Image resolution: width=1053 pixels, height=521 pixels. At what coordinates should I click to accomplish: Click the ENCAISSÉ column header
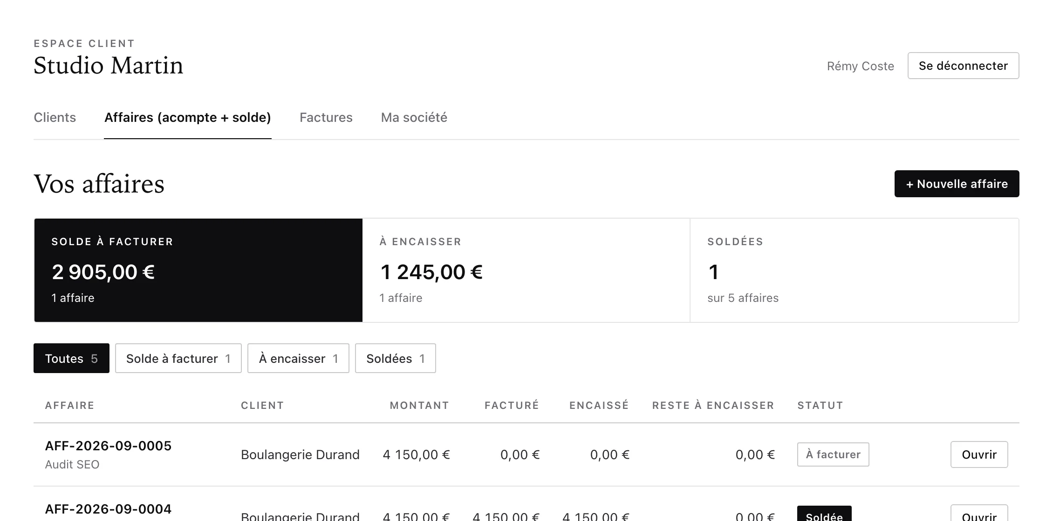pyautogui.click(x=599, y=405)
